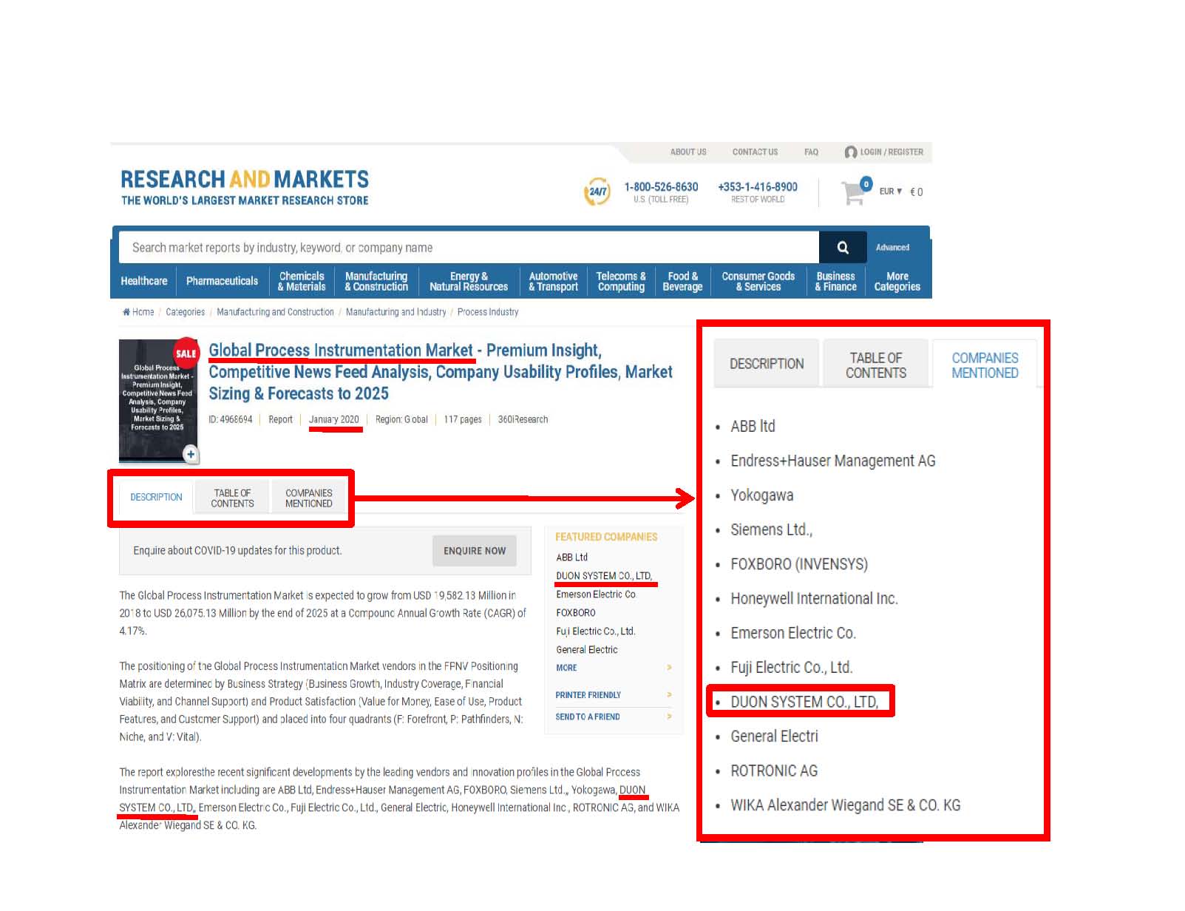Click the login user avatar icon
Screen dimensions: 1185x911
click(x=851, y=152)
